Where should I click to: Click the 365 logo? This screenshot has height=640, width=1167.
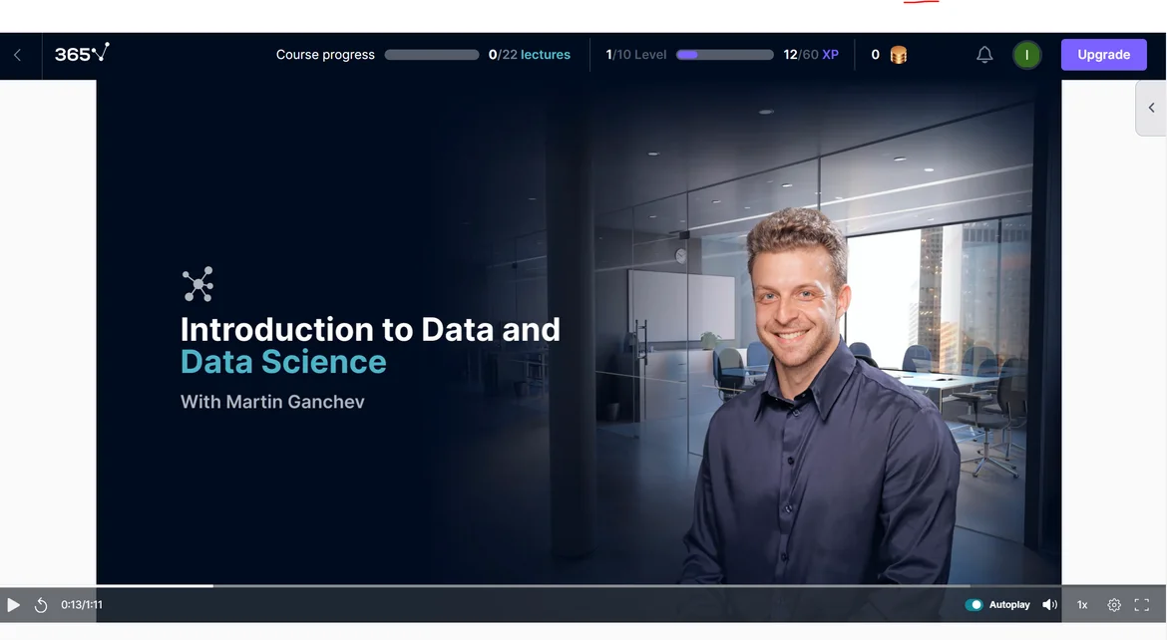pos(82,54)
